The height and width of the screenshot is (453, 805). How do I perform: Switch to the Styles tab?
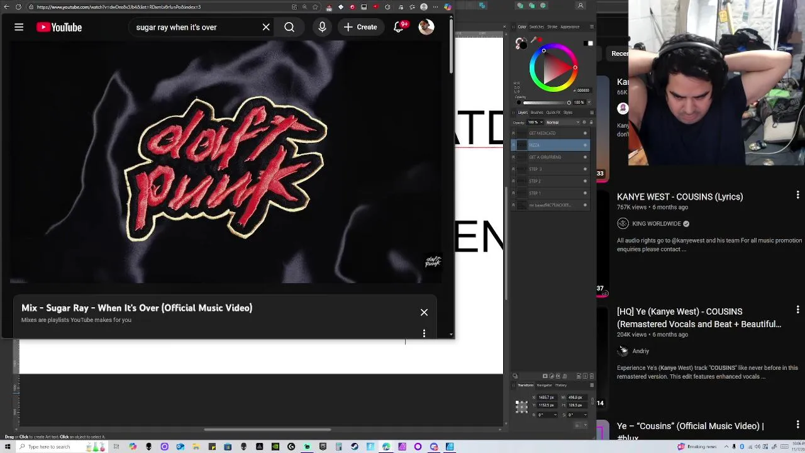[x=568, y=113]
